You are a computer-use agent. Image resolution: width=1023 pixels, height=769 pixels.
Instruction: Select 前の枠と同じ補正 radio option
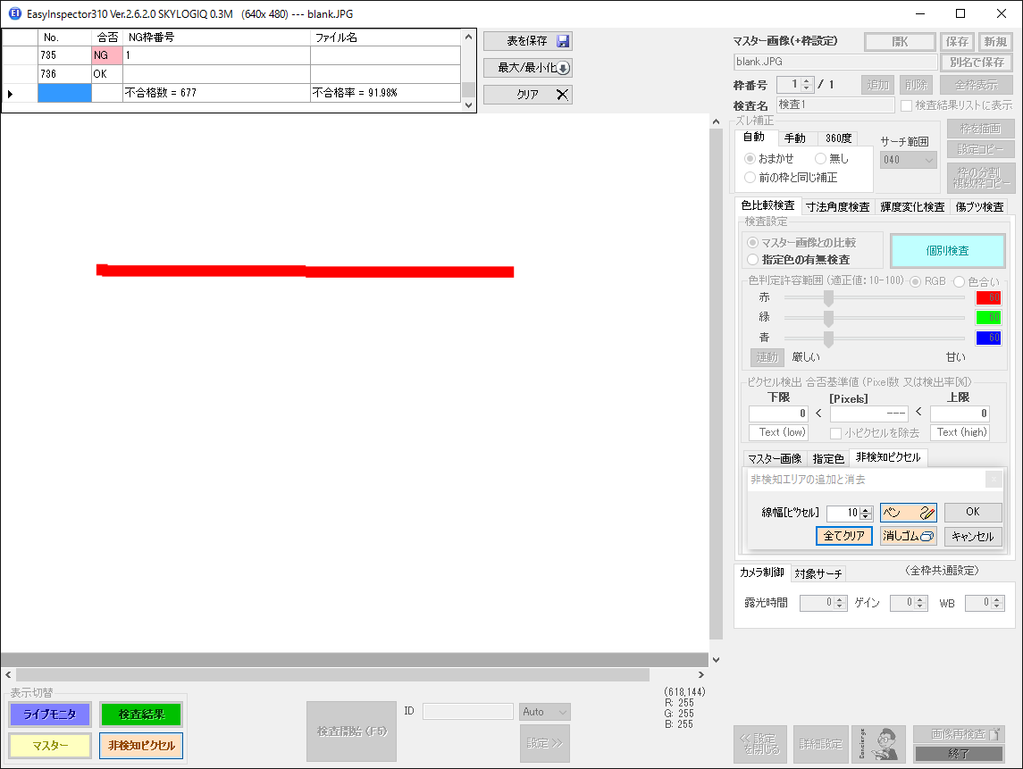pyautogui.click(x=750, y=178)
